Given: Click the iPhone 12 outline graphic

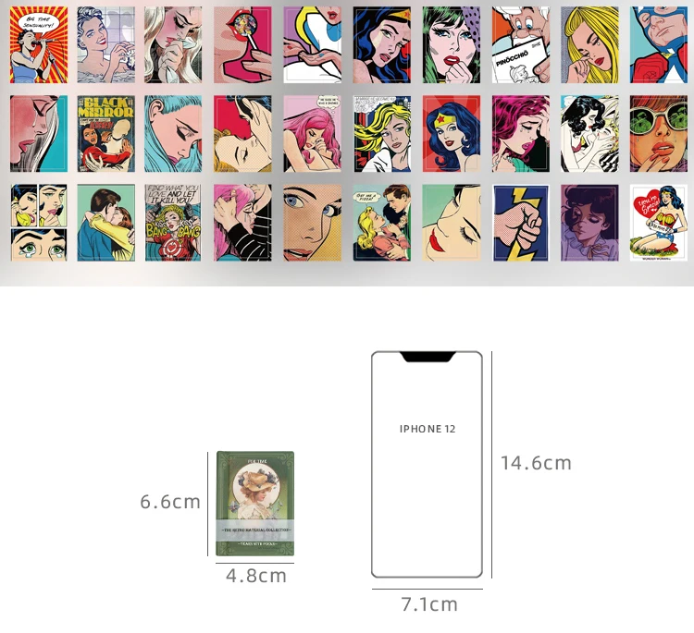Looking at the screenshot, I should 428,465.
